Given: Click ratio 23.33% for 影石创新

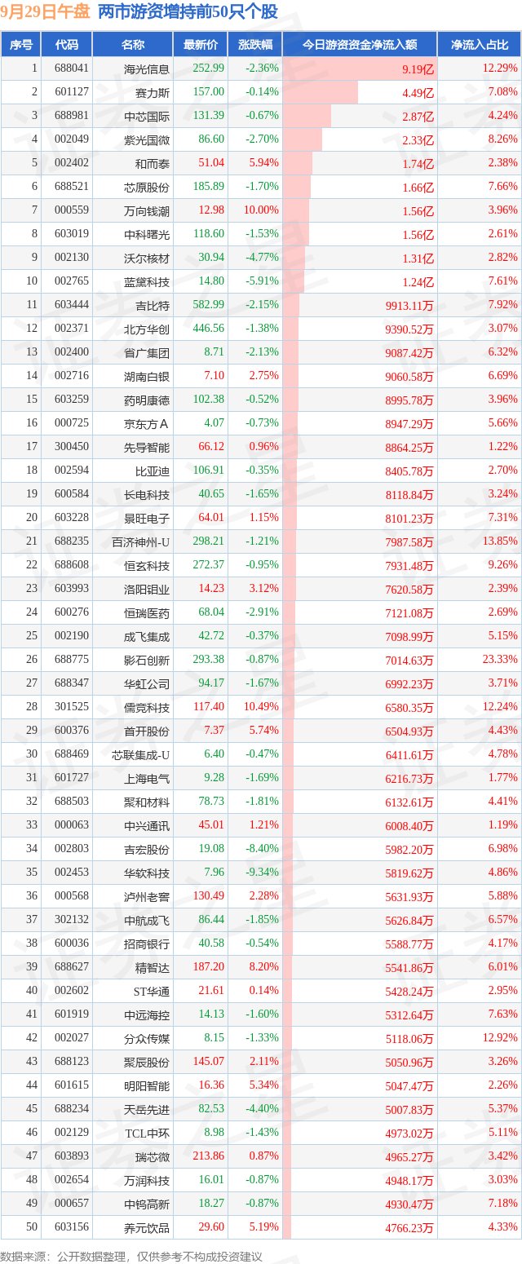Looking at the screenshot, I should 500,660.
